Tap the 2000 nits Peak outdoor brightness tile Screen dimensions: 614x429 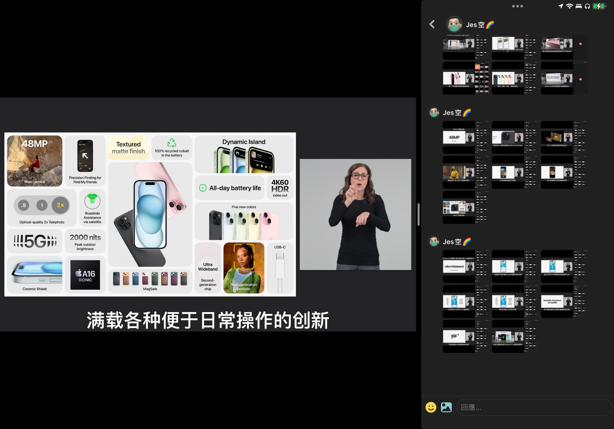85,241
